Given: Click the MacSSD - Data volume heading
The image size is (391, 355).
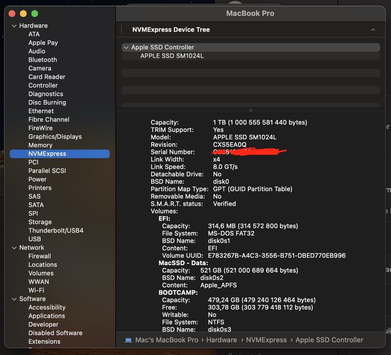Looking at the screenshot, I should [x=183, y=263].
